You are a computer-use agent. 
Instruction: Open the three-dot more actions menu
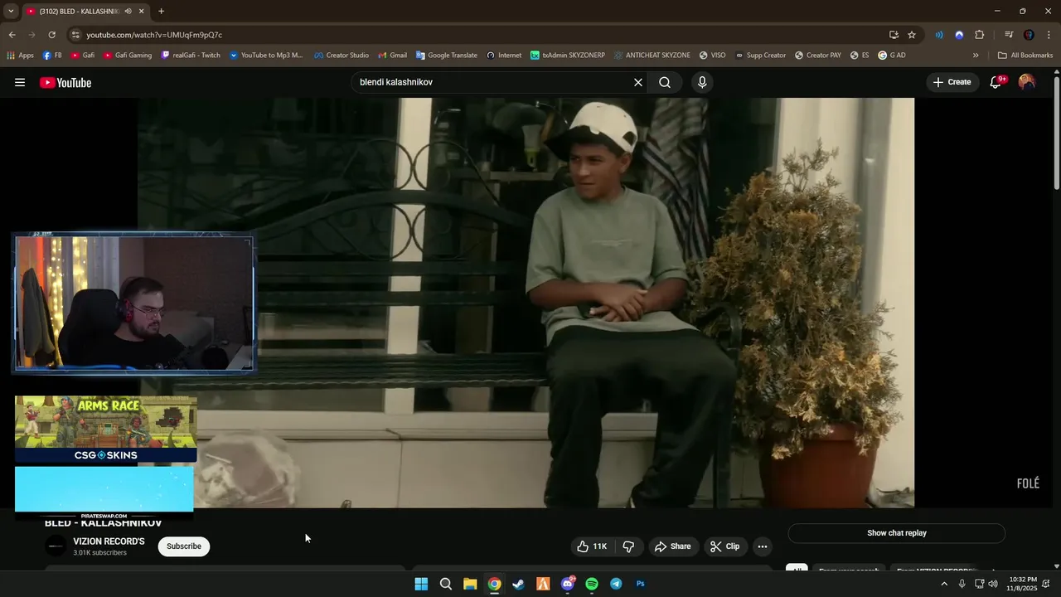pos(763,546)
